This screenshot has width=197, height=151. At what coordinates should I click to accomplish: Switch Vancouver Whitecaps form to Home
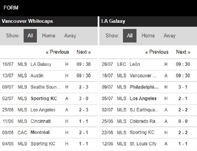[x=48, y=36]
